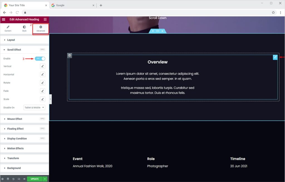Expand the Motion Effects section
The image size is (285, 182).
click(x=15, y=148)
